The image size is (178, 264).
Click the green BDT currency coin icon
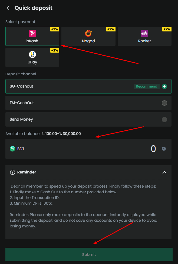point(12,149)
